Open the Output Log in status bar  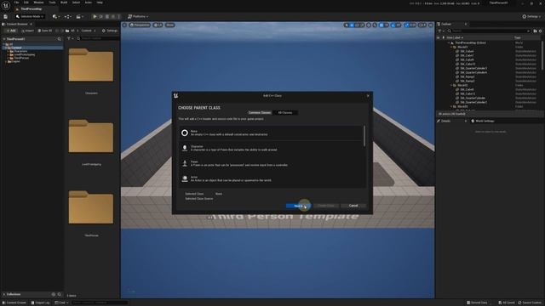41,303
